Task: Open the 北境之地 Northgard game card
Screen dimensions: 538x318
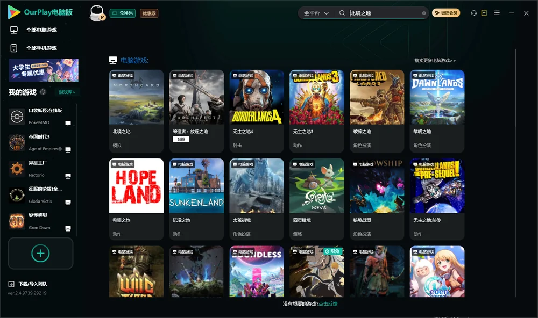Action: point(136,111)
